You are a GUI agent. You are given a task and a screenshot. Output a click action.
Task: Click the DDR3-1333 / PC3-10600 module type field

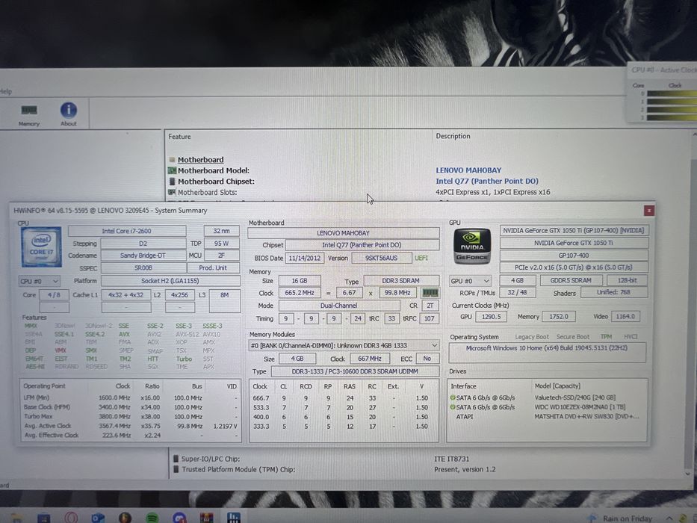click(355, 371)
